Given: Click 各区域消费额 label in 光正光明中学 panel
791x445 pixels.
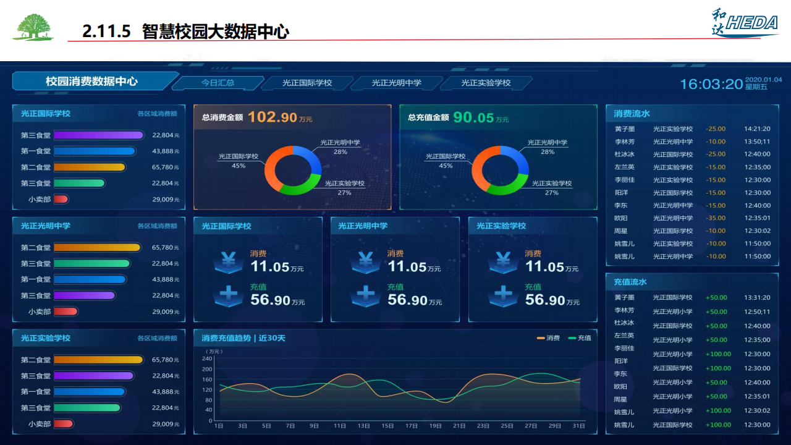Looking at the screenshot, I should pyautogui.click(x=158, y=226).
